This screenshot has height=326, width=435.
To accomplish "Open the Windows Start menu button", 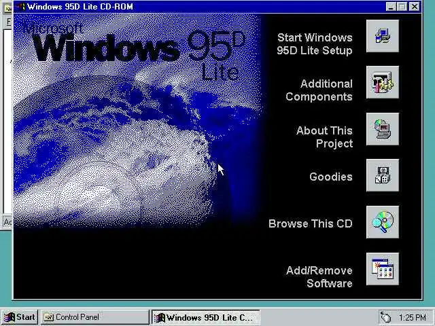I will click(20, 317).
